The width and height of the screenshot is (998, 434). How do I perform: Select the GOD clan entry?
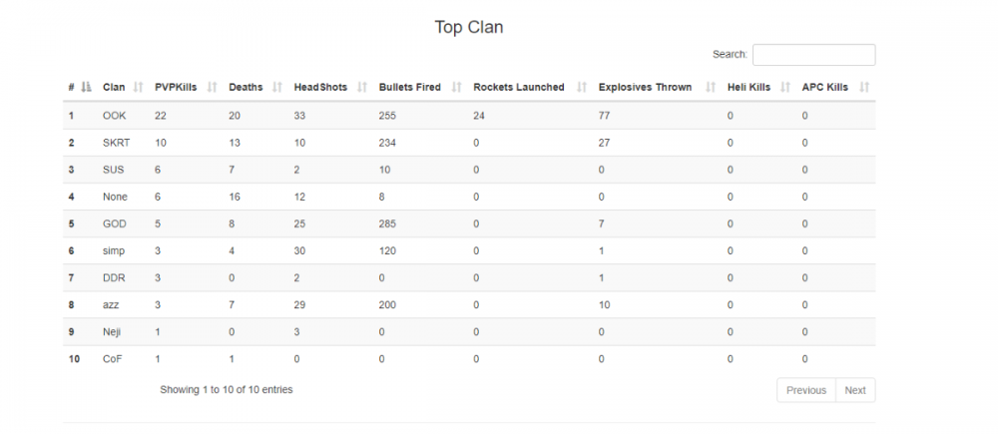point(114,223)
